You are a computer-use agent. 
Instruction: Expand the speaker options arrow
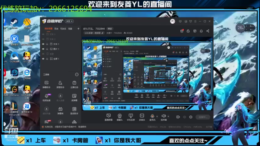pyautogui.click(x=168, y=116)
